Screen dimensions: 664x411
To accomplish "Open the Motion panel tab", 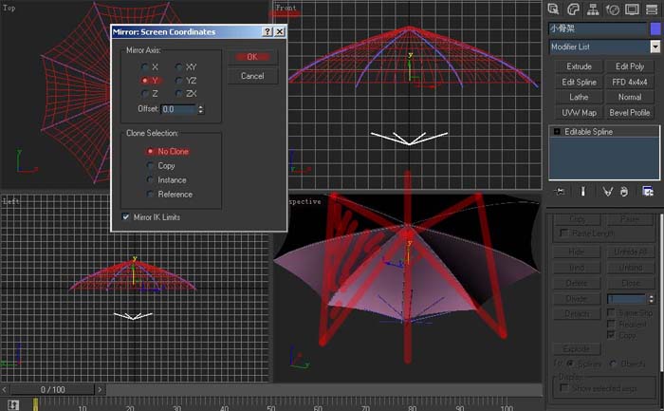I will [x=613, y=9].
